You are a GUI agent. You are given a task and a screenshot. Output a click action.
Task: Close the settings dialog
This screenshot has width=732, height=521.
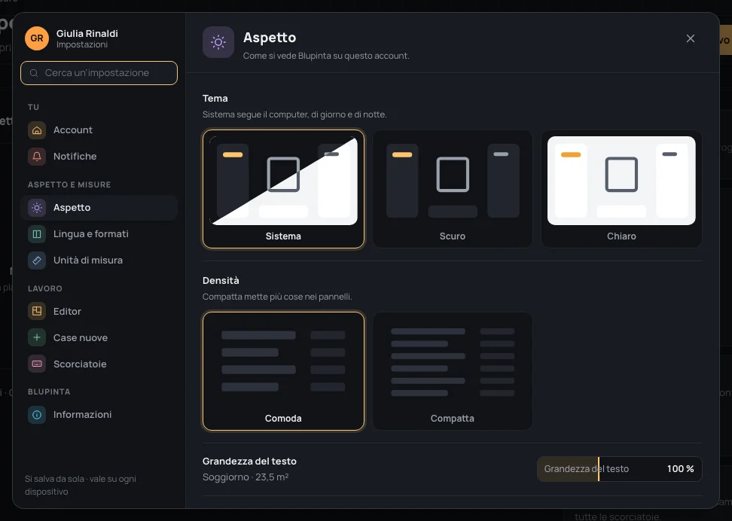coord(691,38)
